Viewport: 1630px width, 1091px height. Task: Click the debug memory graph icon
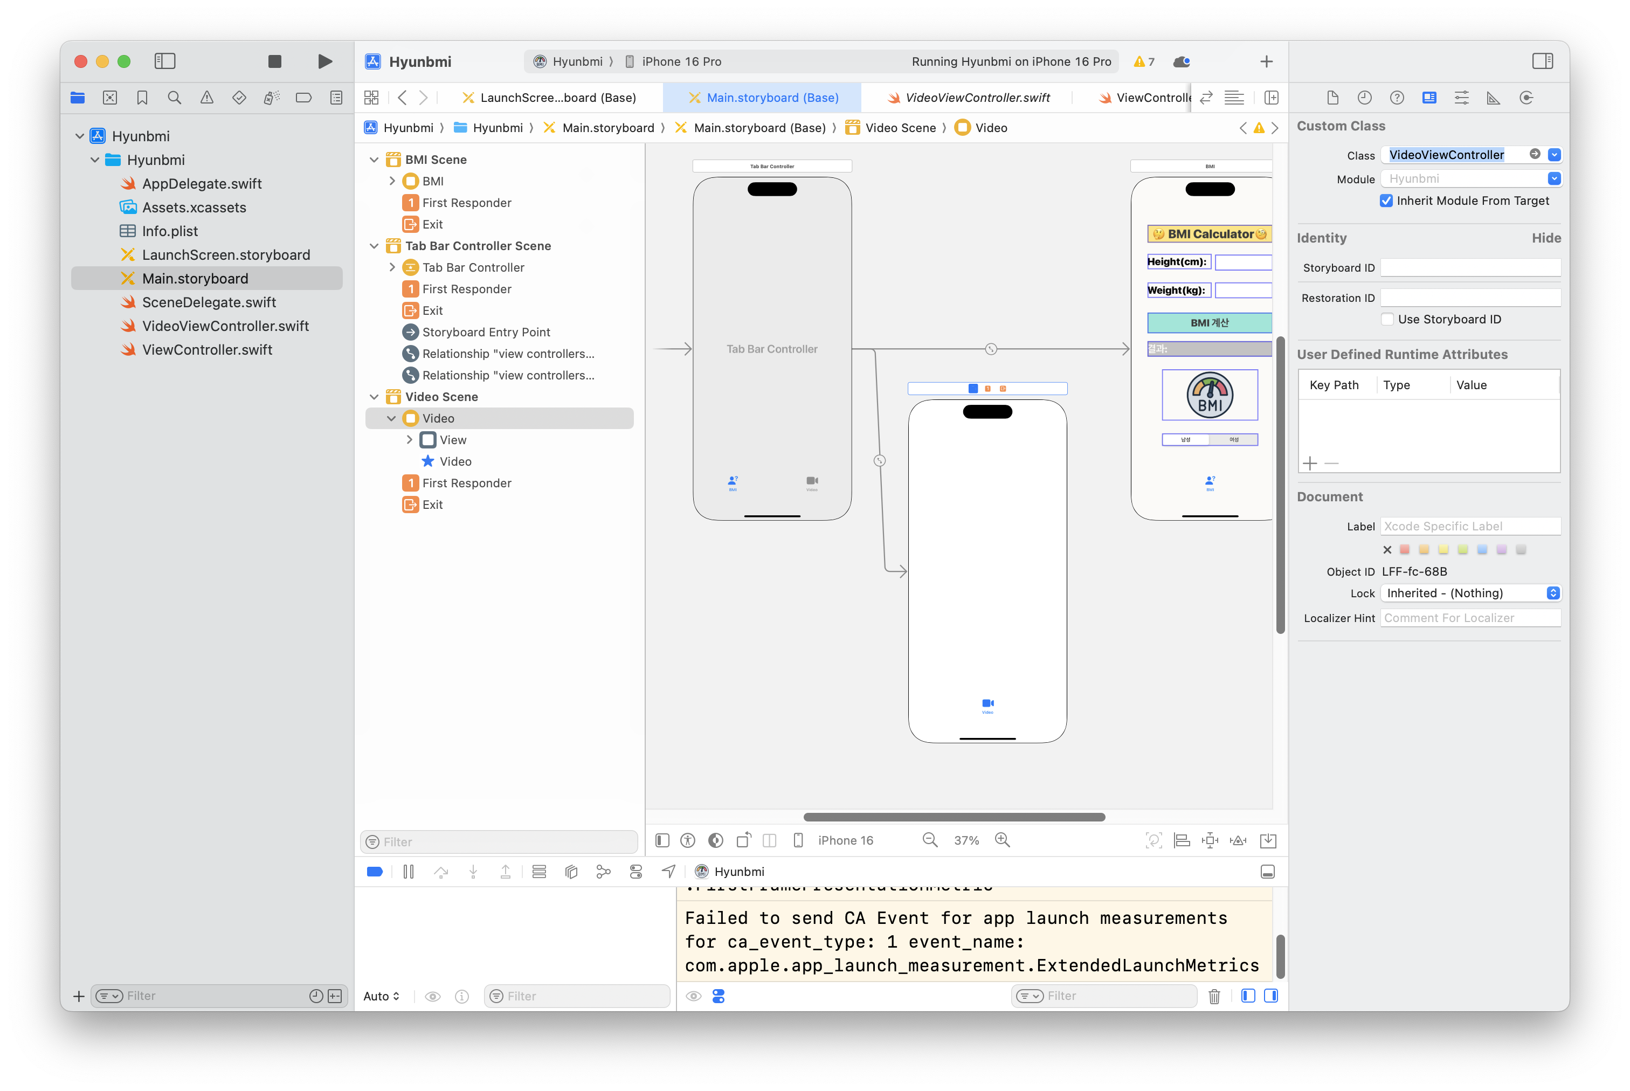[603, 871]
